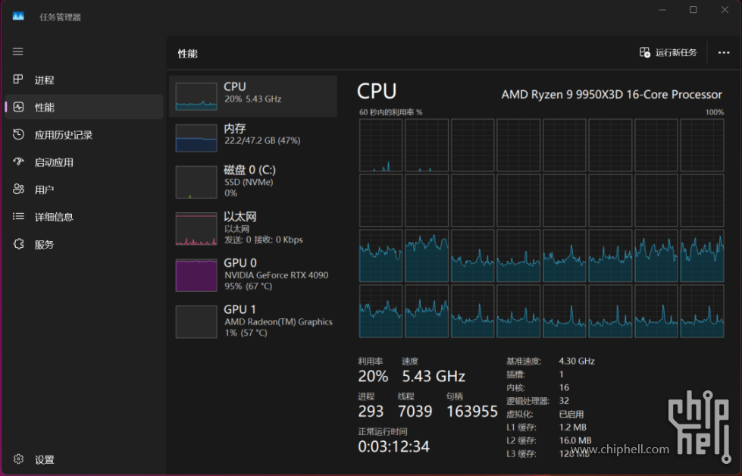Screen dimensions: 742x476
Task: Select the 性能 navigation item
Action: click(84, 107)
